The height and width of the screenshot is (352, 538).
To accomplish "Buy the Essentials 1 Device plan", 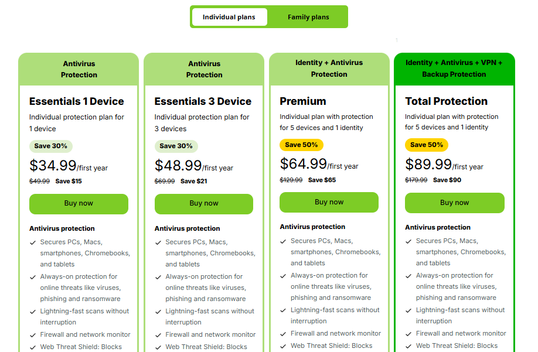I will [x=79, y=204].
